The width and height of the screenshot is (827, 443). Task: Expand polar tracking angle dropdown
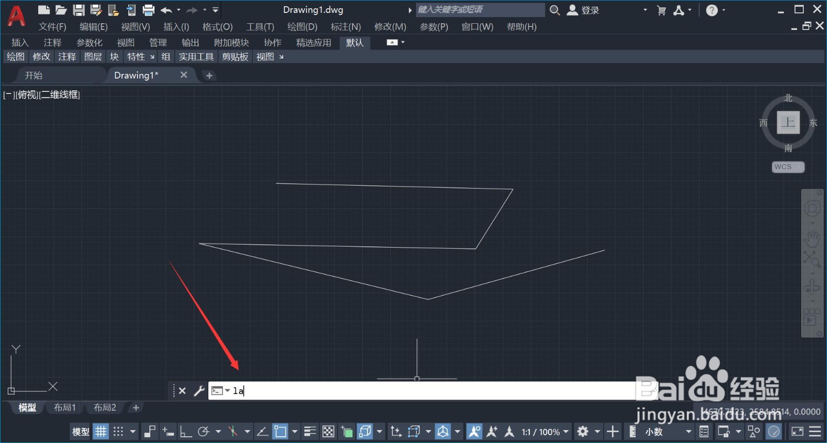218,432
